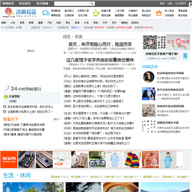Screen dimensions: 192x192
Task: Click the 忘记密码 link
Action: click(180, 3)
